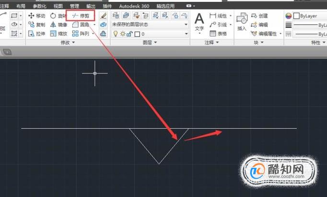
Task: Select the 缩放 (Scale) tool
Action: point(59,34)
